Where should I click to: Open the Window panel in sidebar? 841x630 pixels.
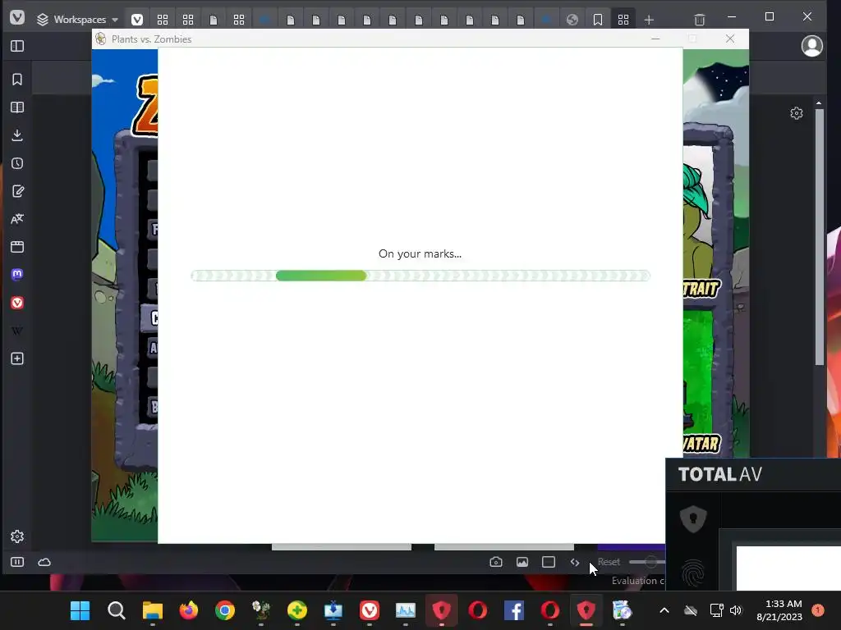click(x=17, y=246)
